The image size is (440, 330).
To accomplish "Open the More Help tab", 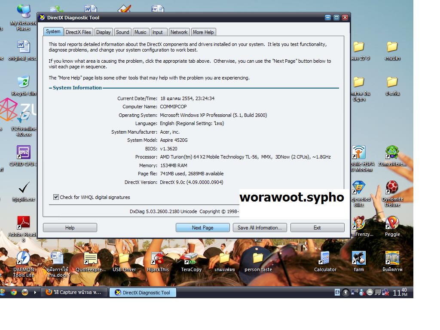I will tap(203, 32).
